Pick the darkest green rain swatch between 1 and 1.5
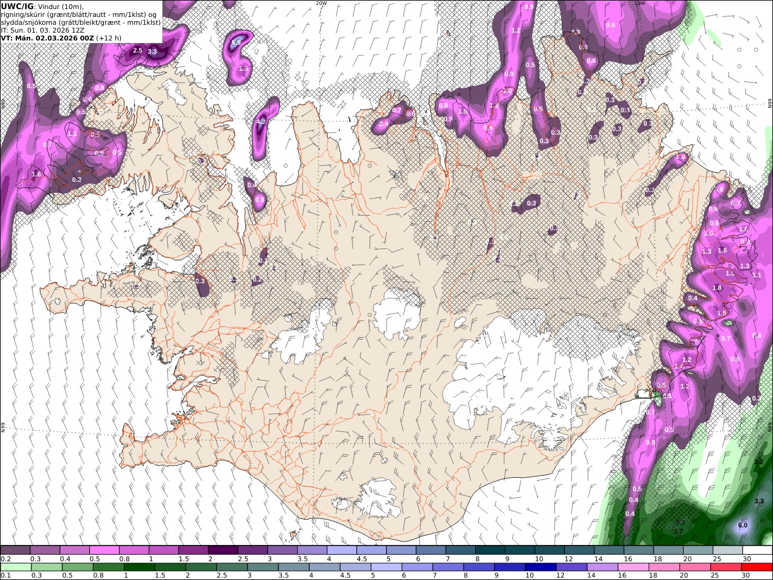 coord(139,567)
